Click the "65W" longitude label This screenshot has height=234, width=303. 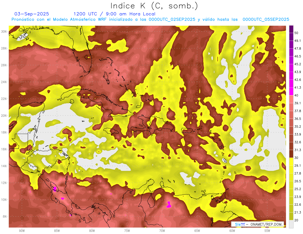point(197,231)
